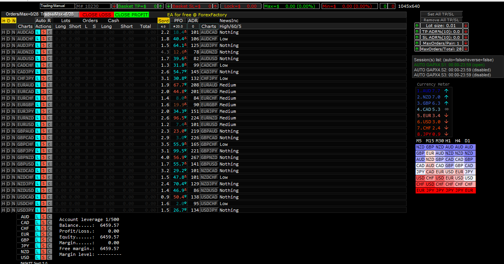Image resolution: width=504 pixels, height=264 pixels.
Task: Click red up arrow right of Basket SL
Action: tap(215, 6)
